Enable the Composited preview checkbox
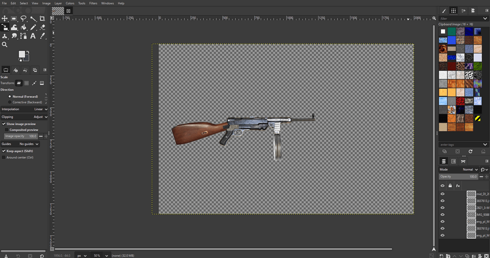Viewport: 490px width, 258px height. [x=7, y=130]
